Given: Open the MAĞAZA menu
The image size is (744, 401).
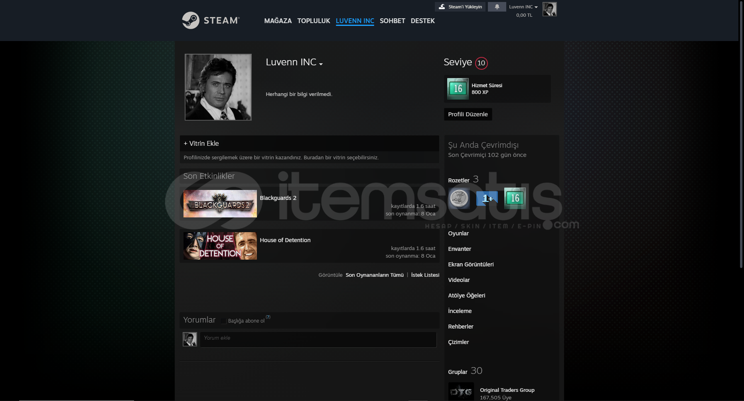Looking at the screenshot, I should click(x=278, y=21).
